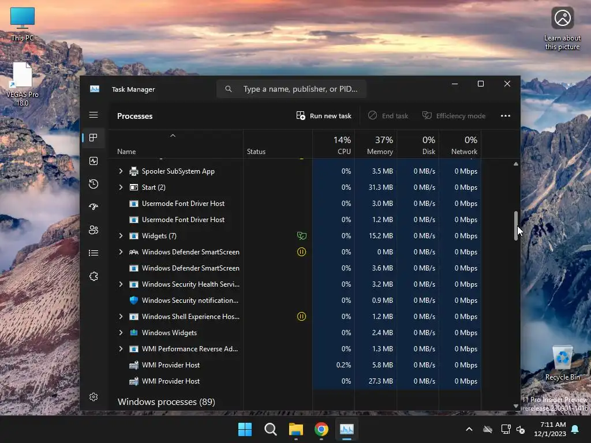Image resolution: width=591 pixels, height=443 pixels.
Task: Expand the Start (2) process group
Action: click(121, 187)
